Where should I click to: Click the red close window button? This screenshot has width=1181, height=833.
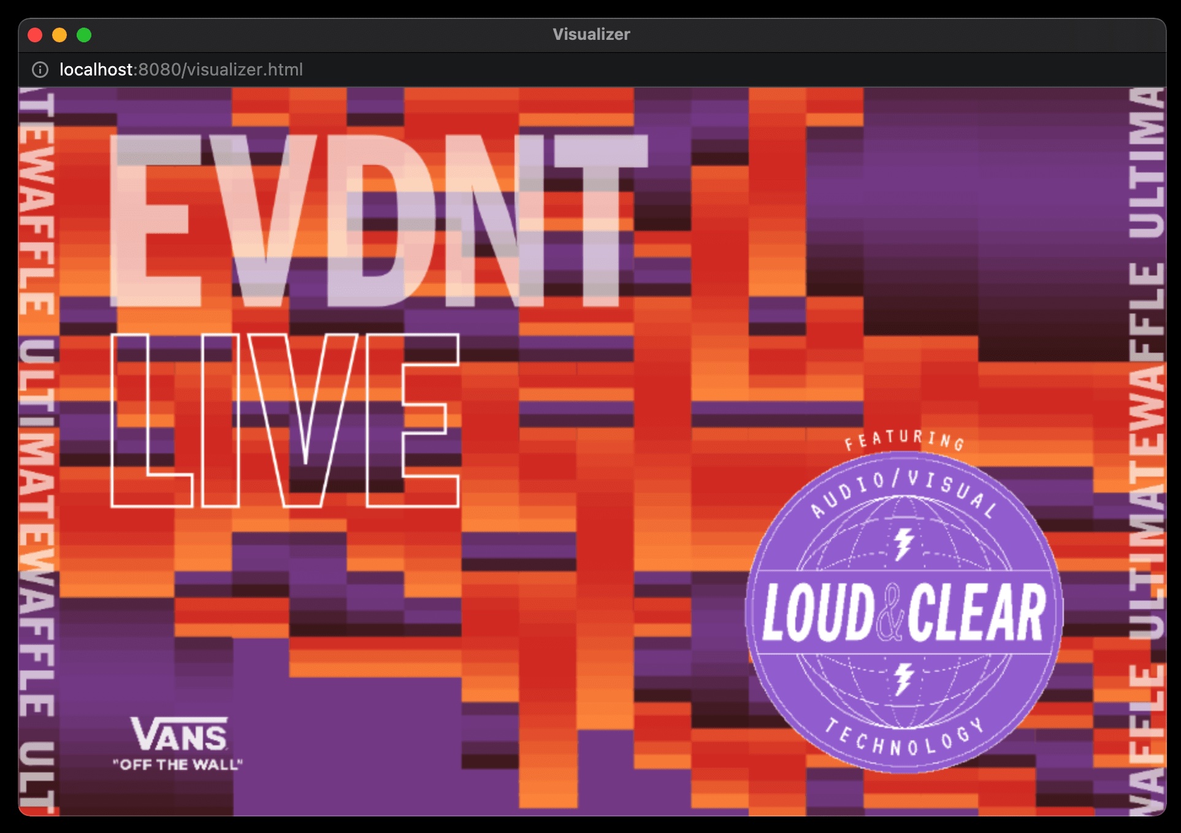pyautogui.click(x=36, y=35)
